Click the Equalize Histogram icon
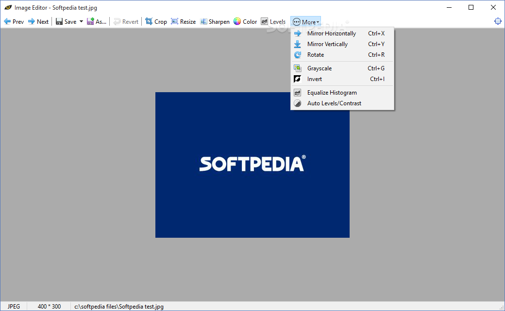 pos(298,93)
